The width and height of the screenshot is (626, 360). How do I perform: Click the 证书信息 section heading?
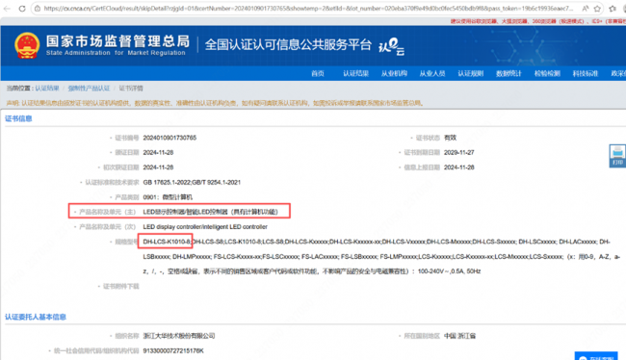click(18, 118)
